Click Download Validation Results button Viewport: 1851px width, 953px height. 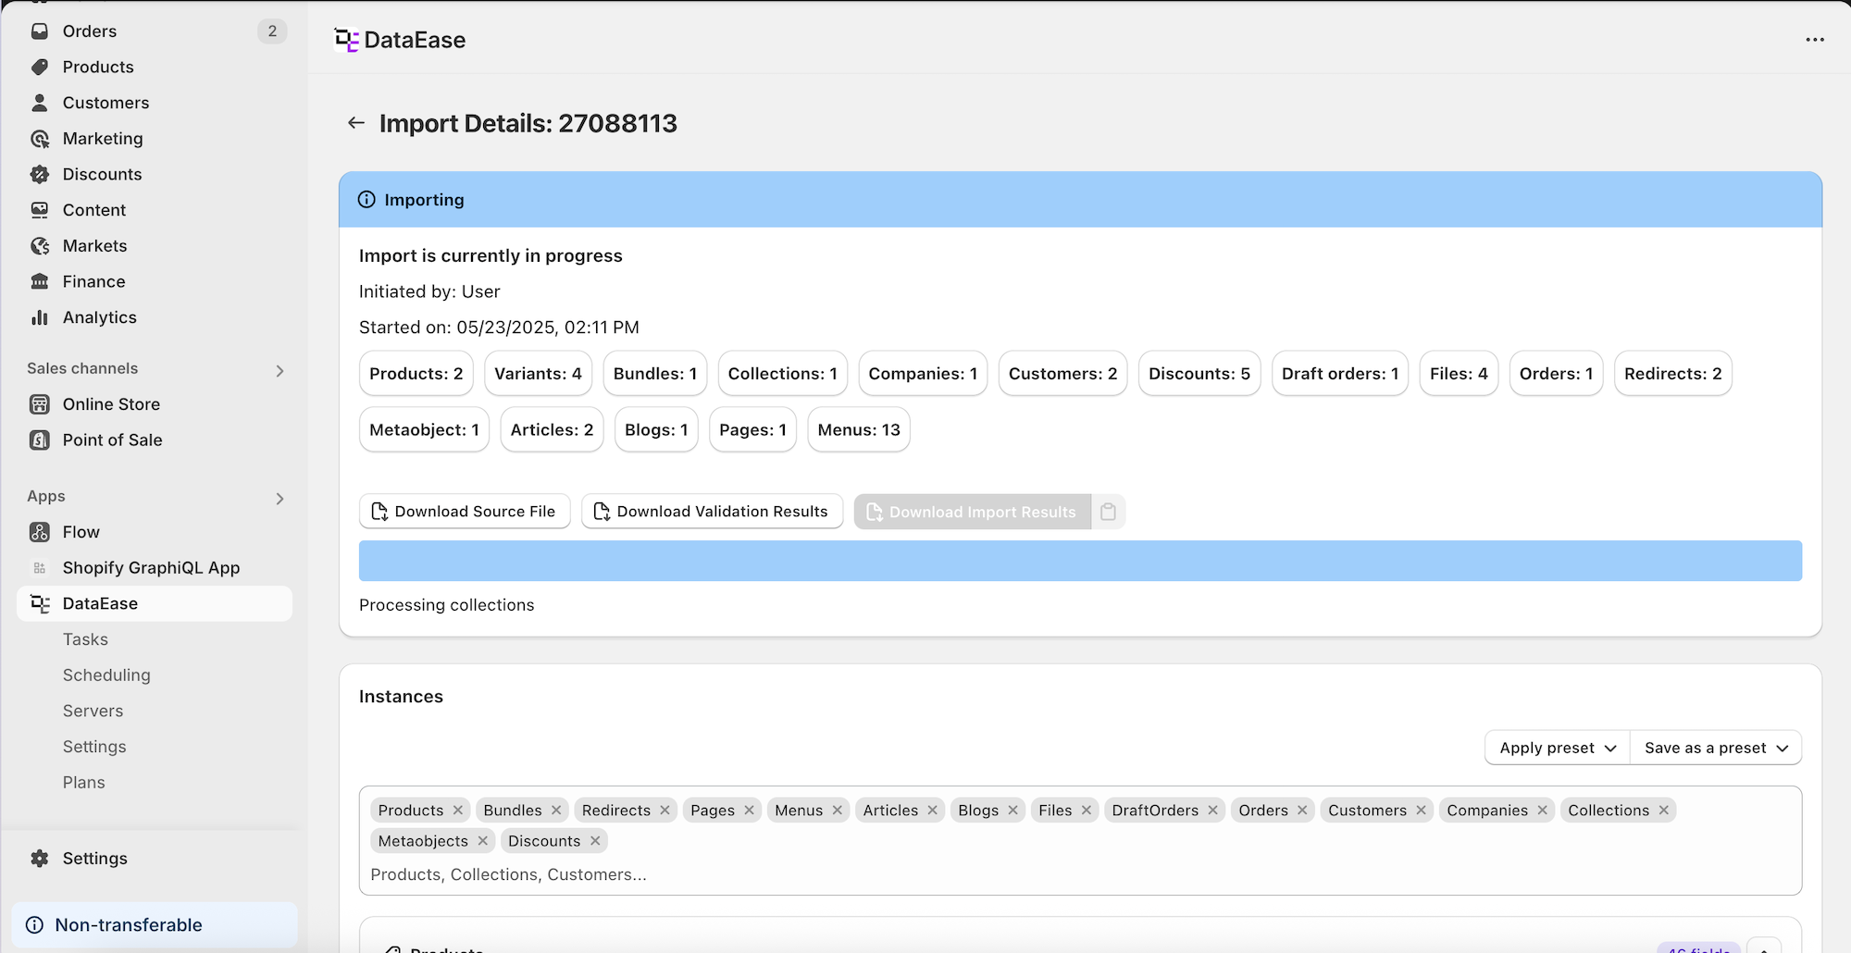tap(712, 512)
